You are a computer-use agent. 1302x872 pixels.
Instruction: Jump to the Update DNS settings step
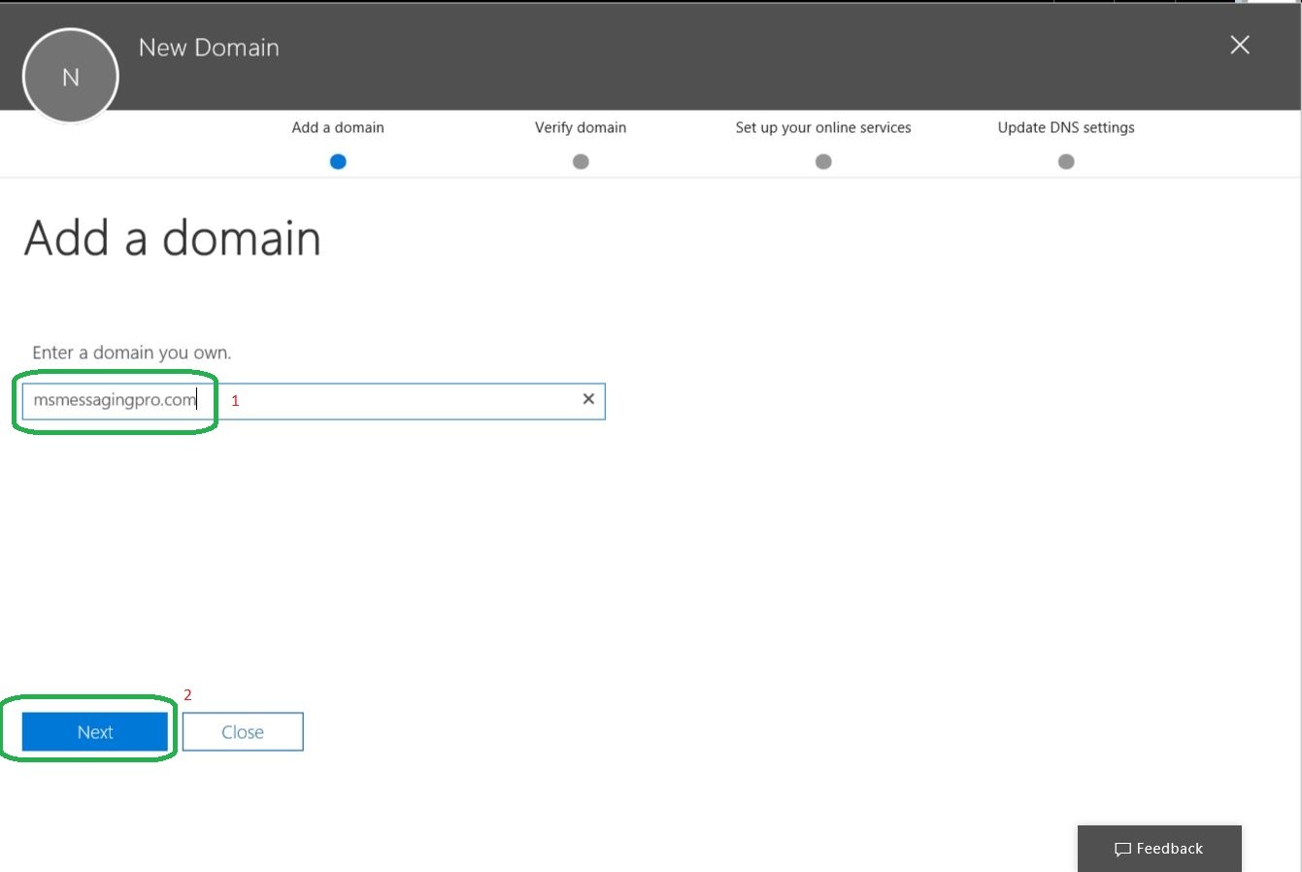(1066, 127)
